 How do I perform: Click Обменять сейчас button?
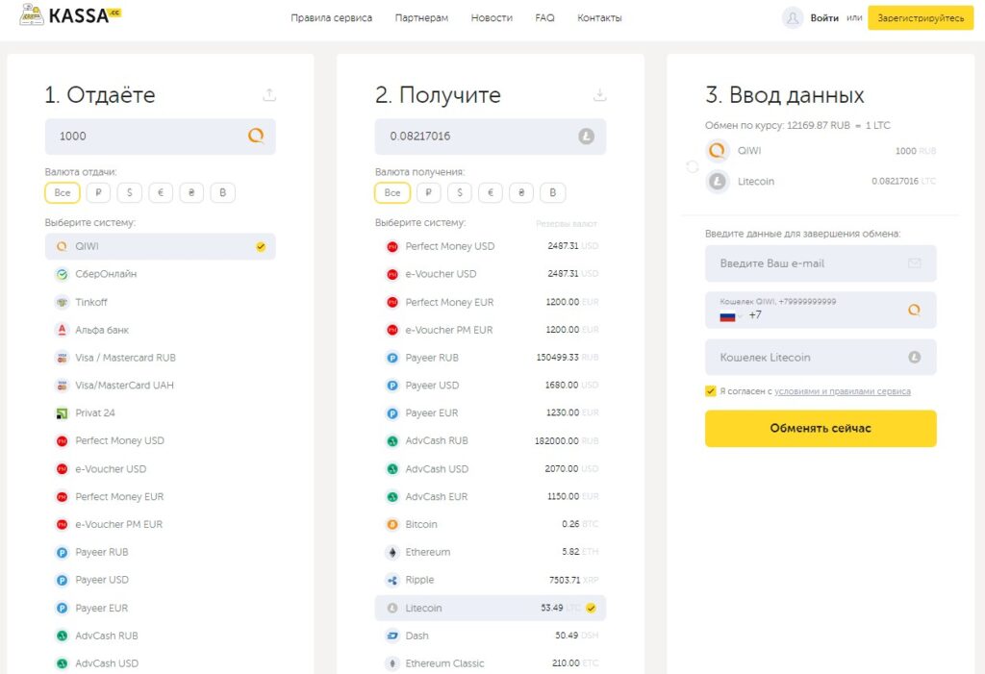[821, 429]
